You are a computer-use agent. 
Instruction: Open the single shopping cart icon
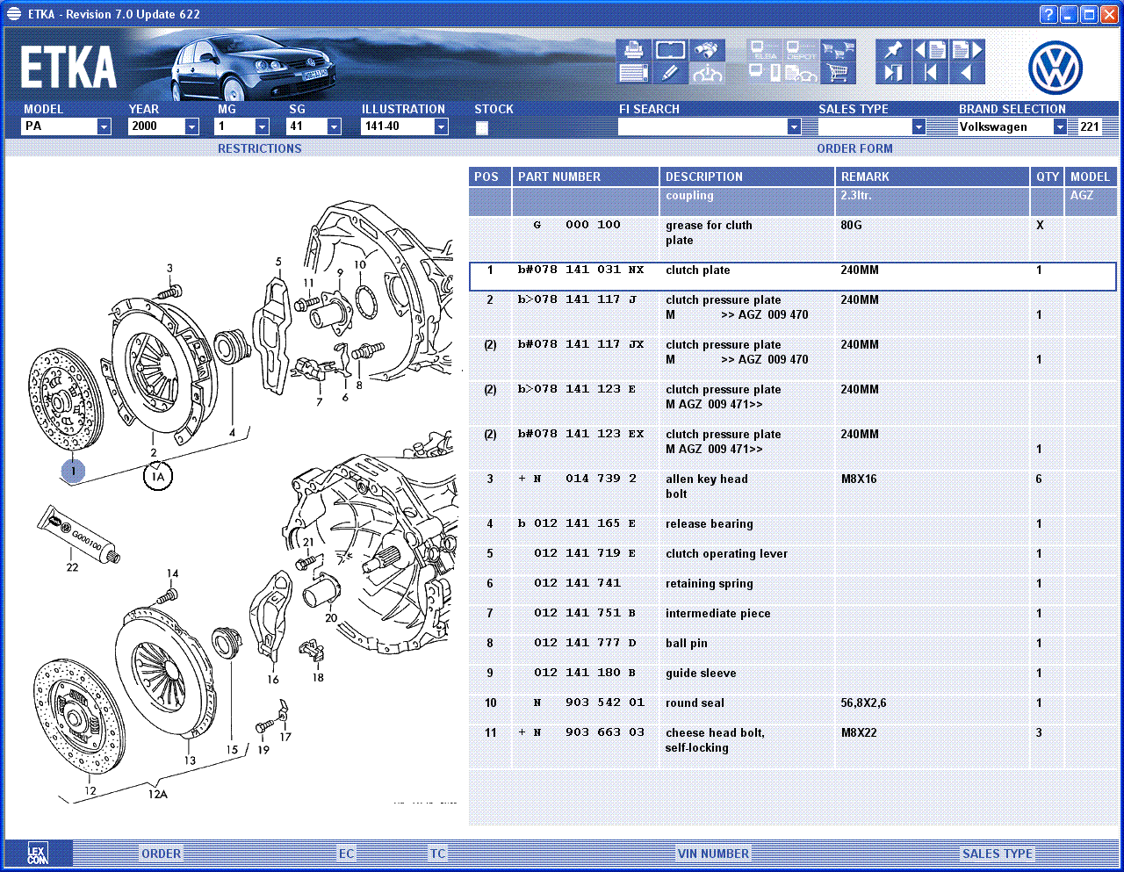coord(838,73)
